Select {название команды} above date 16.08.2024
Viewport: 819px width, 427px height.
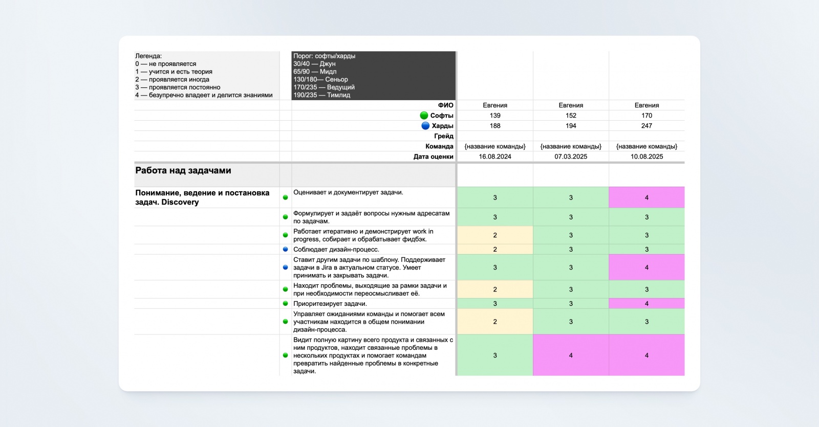point(495,146)
